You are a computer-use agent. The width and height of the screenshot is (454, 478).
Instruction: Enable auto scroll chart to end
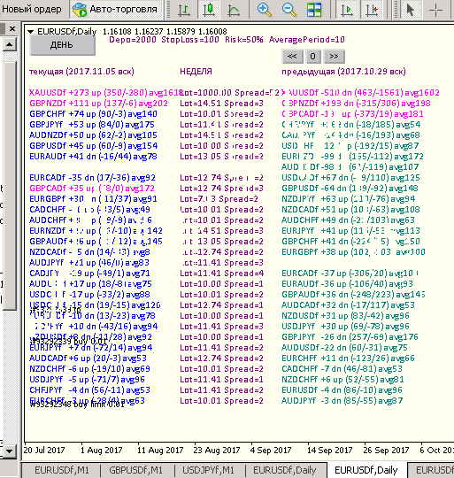347,10
